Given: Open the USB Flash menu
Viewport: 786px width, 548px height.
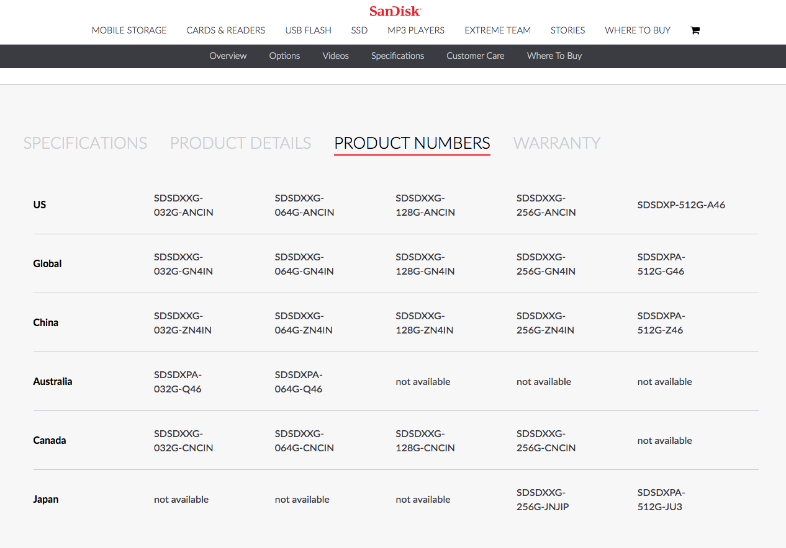Looking at the screenshot, I should coord(309,30).
